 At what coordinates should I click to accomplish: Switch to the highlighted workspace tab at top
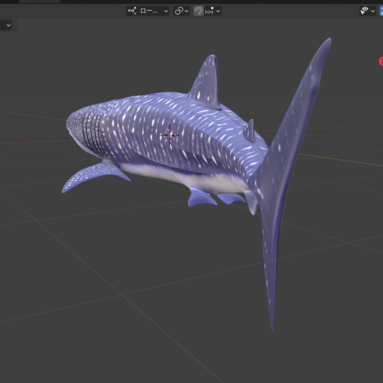[x=39, y=2]
